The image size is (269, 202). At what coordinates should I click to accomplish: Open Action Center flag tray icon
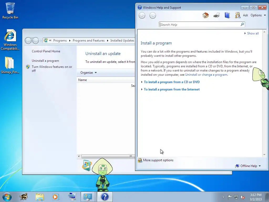pos(230,197)
